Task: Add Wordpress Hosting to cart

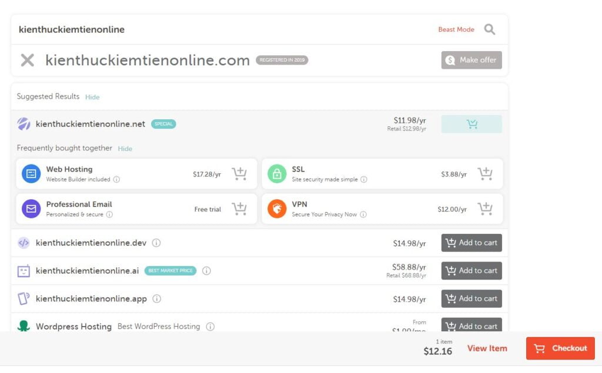Action: (471, 325)
